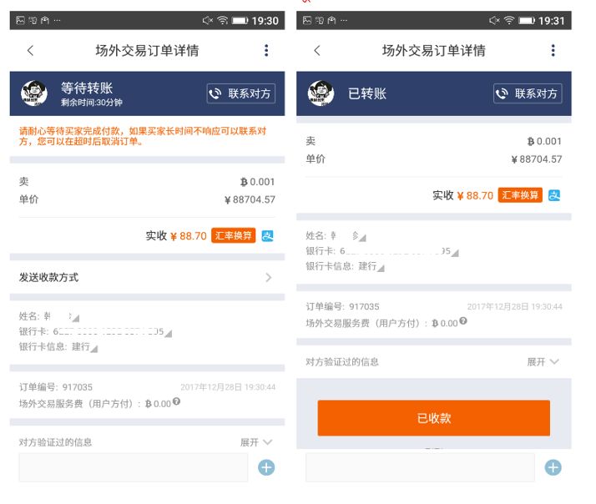This screenshot has width=596, height=504.
Task: Click 联系对方 button on 等待转账 screen
Action: (x=240, y=93)
